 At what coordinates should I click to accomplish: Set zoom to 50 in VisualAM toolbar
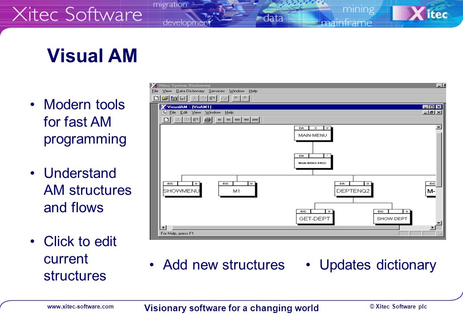point(228,120)
